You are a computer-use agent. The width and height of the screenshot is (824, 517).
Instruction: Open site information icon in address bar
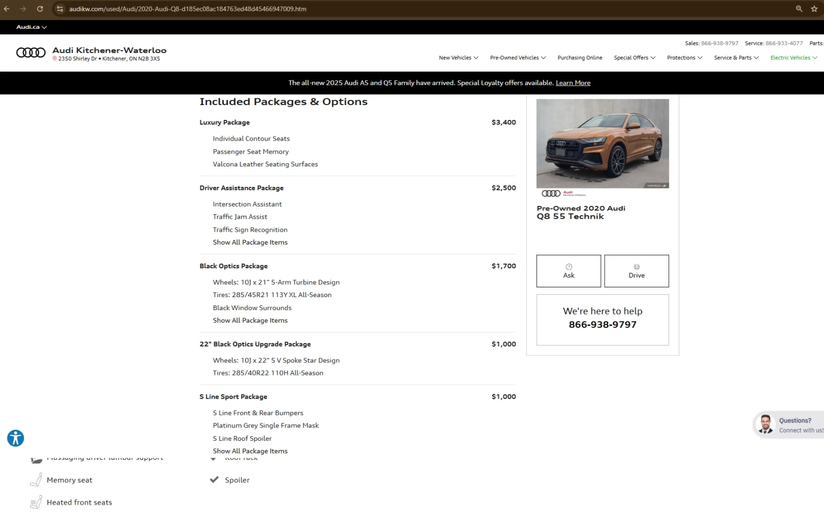tap(60, 9)
